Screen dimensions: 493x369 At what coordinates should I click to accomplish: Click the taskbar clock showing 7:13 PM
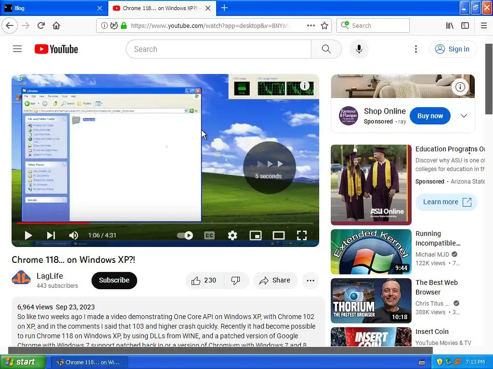pyautogui.click(x=475, y=362)
